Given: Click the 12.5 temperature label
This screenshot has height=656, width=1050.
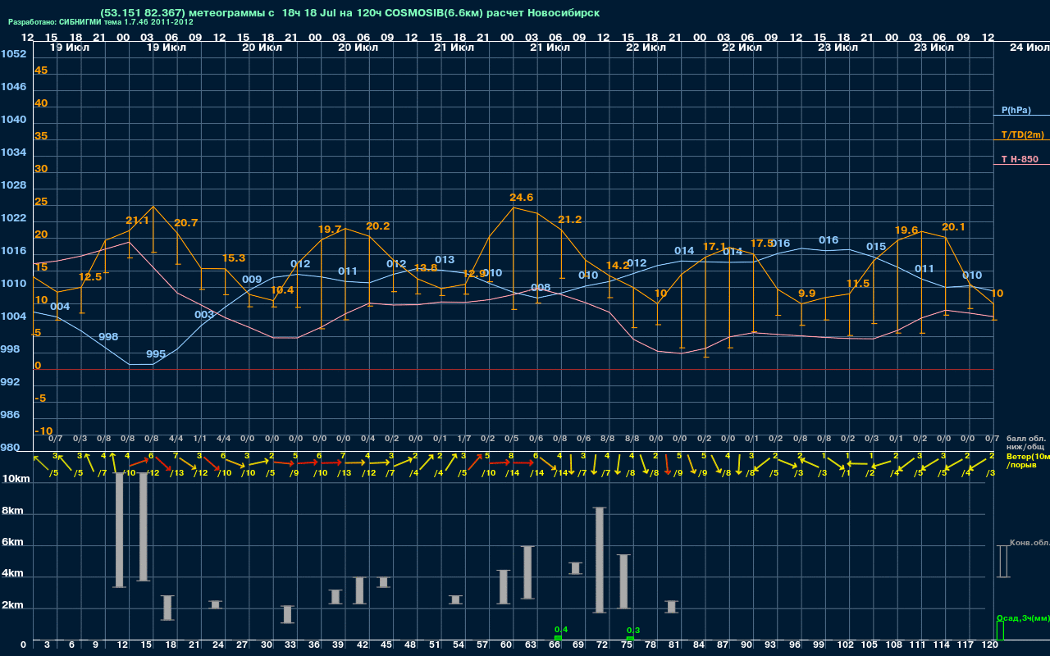Looking at the screenshot, I should 90,277.
